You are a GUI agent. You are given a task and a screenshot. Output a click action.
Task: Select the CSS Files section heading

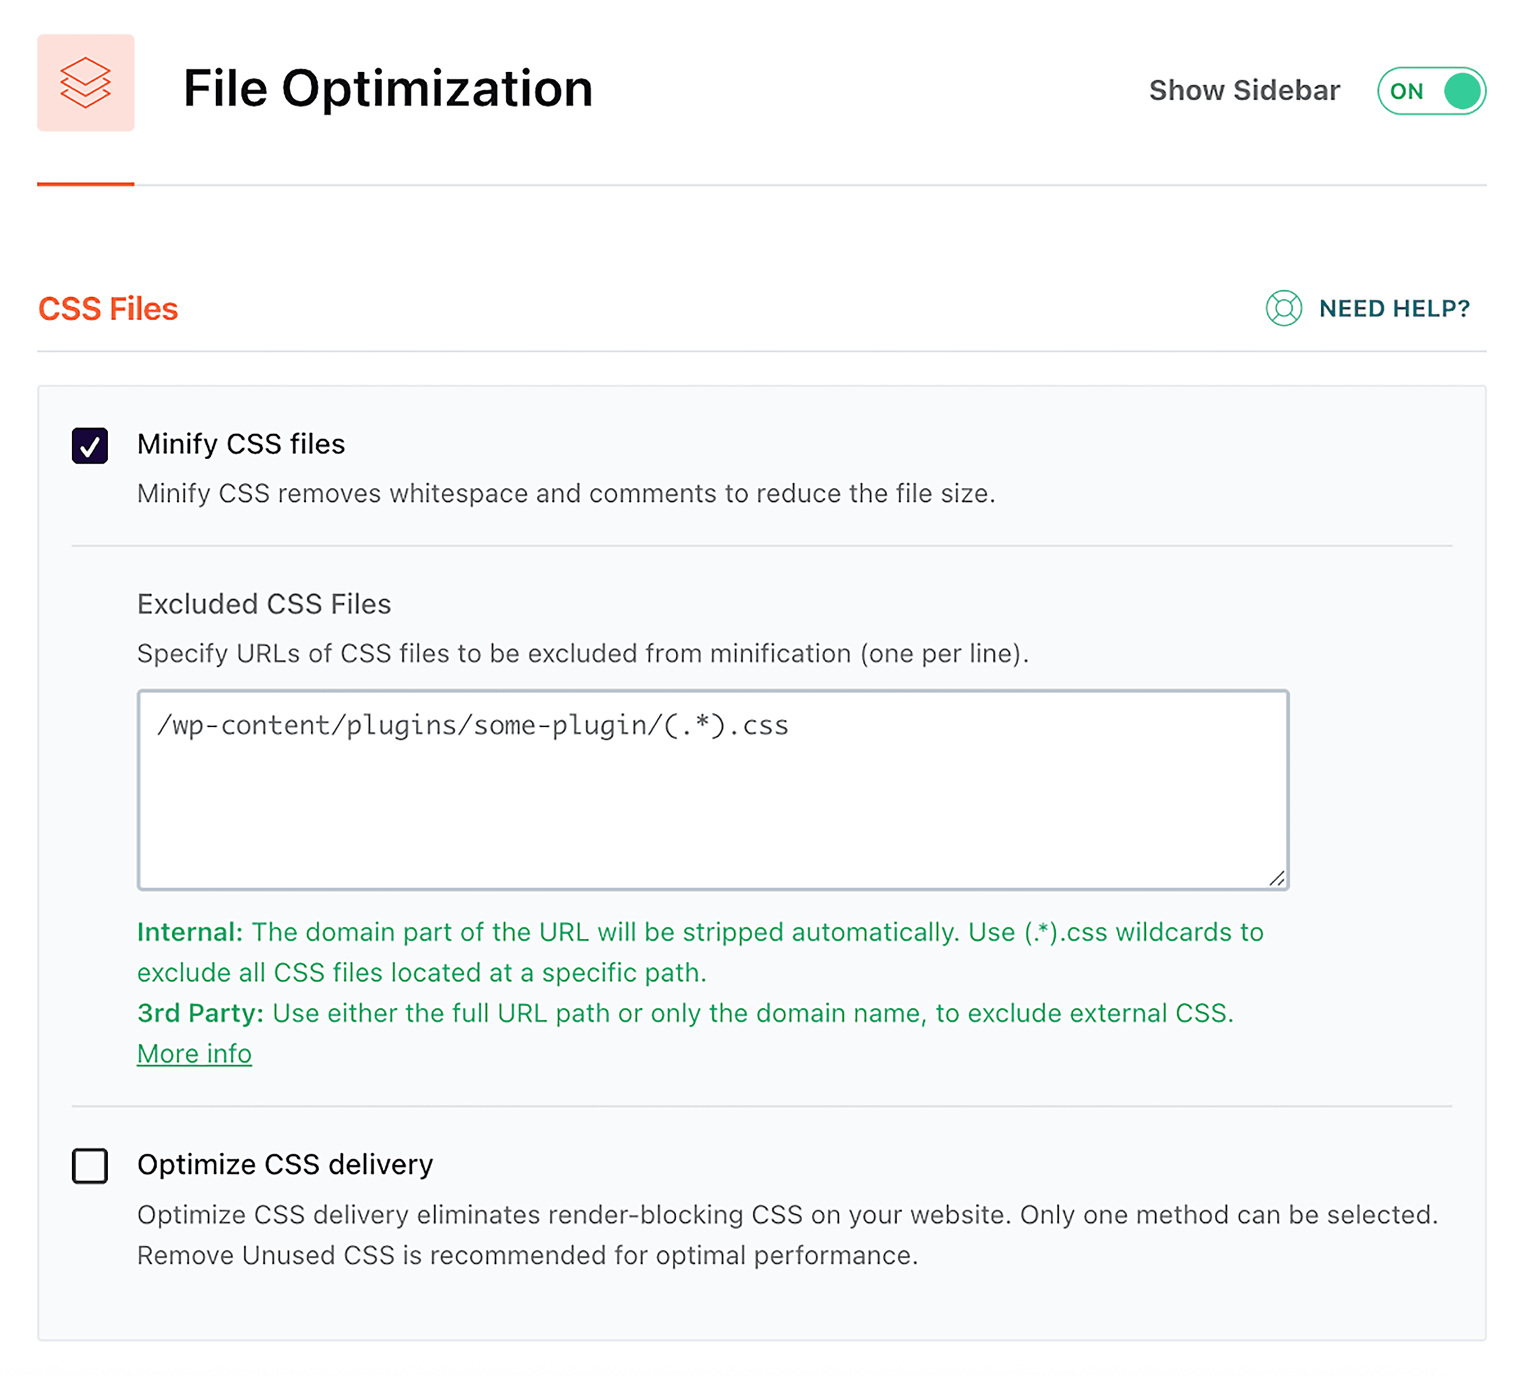(x=108, y=308)
